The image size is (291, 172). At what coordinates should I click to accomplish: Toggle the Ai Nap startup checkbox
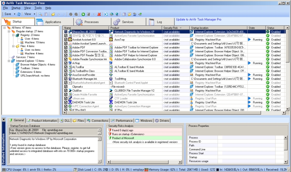66,63
